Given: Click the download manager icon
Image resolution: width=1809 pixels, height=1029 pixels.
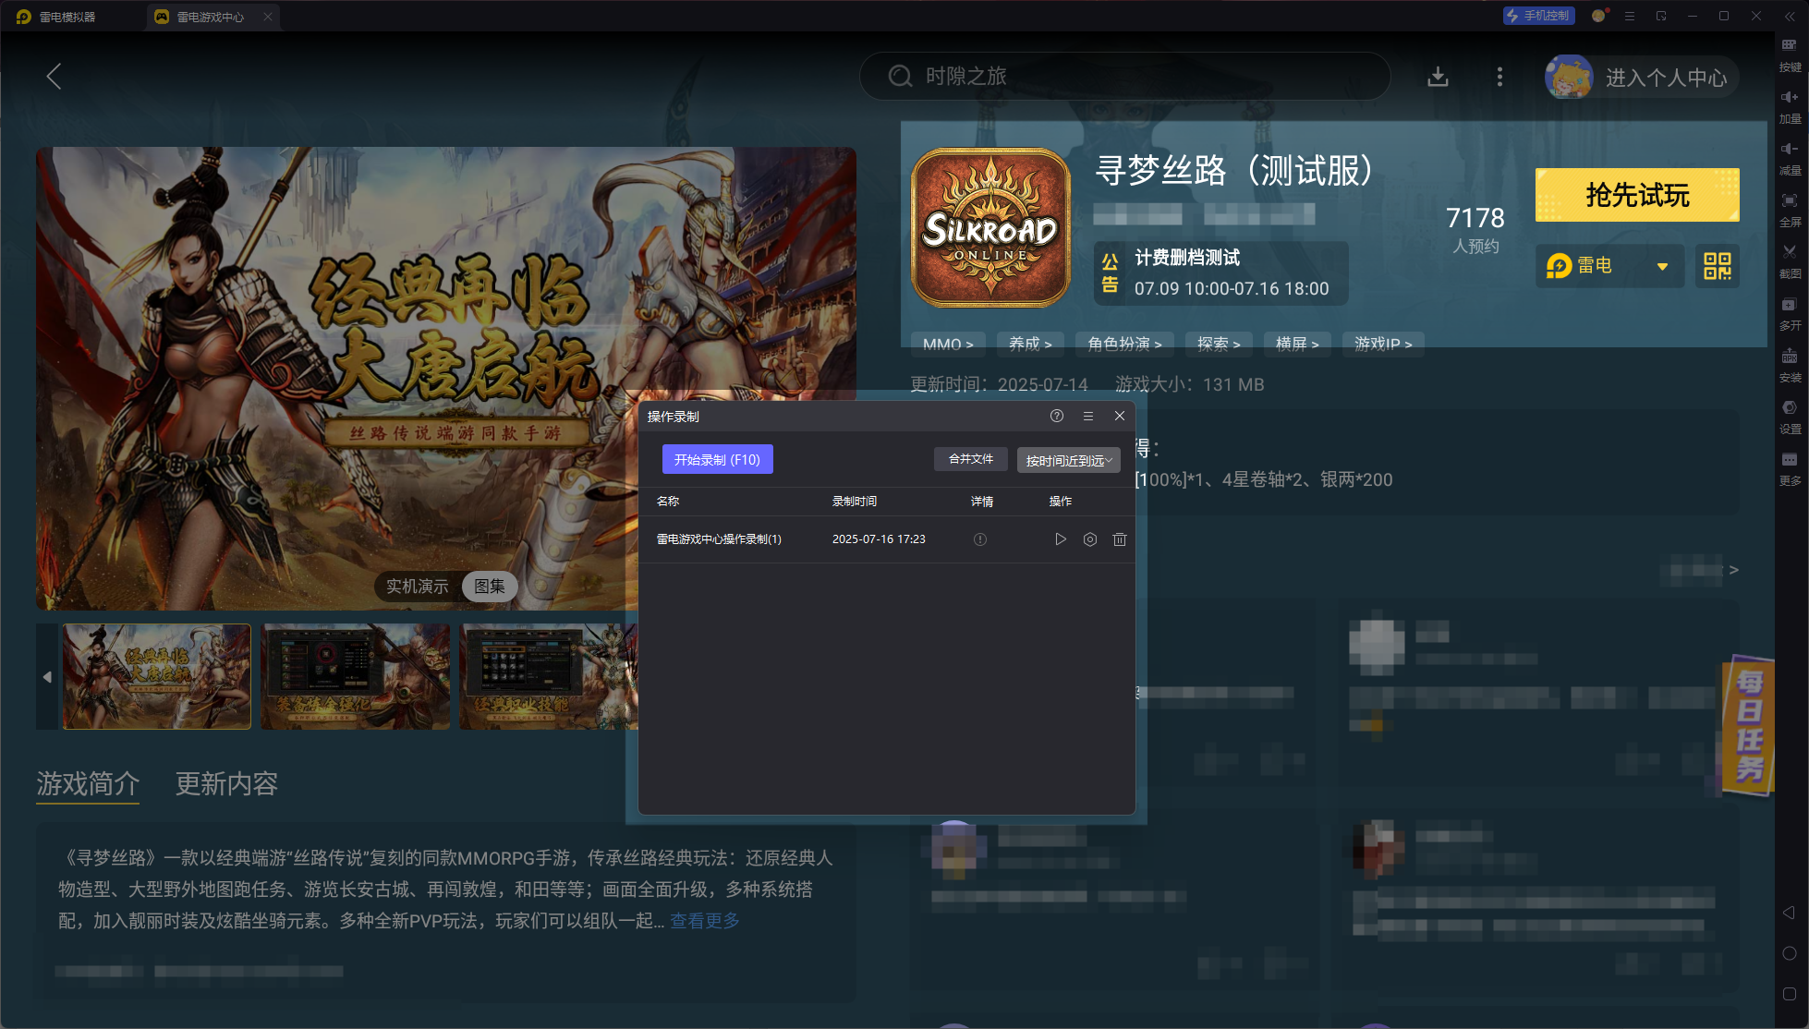Looking at the screenshot, I should tap(1438, 77).
